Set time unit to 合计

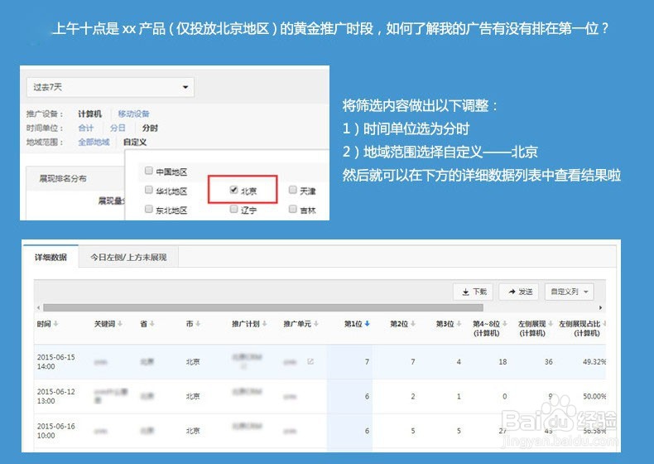point(86,128)
